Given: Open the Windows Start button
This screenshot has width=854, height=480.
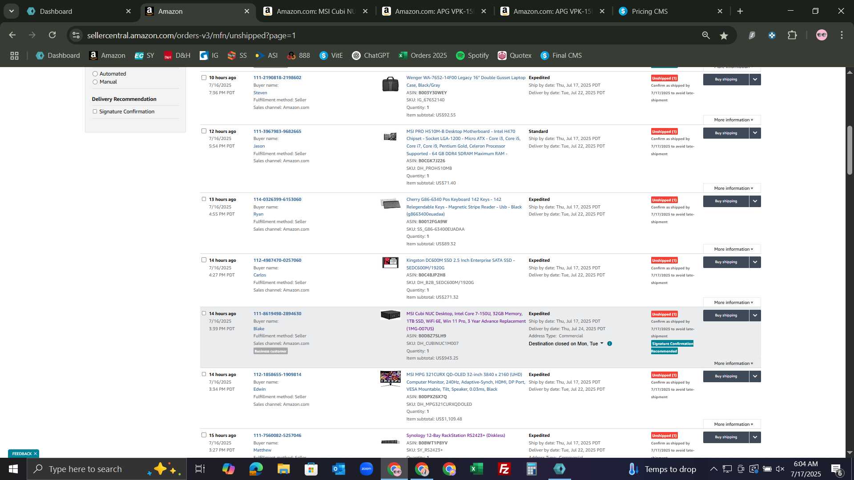Looking at the screenshot, I should pos(13,469).
